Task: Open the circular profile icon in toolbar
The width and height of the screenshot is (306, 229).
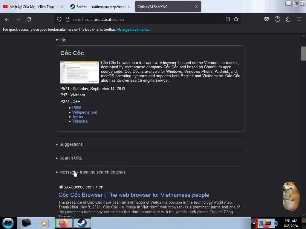Action: click(x=277, y=19)
